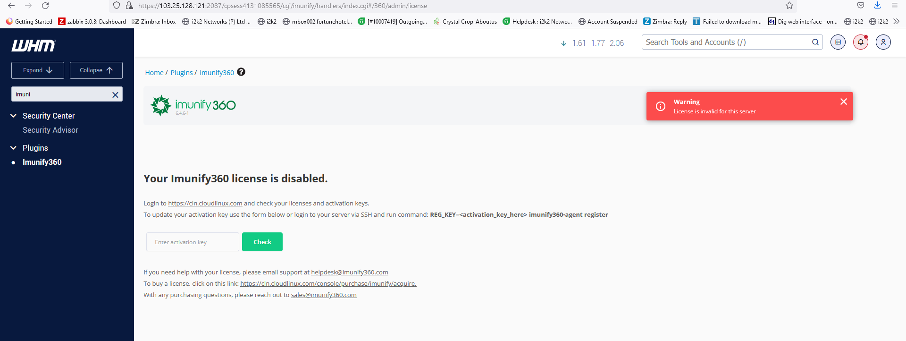Click the Plugins sidebar heading
This screenshot has width=906, height=341.
(35, 148)
